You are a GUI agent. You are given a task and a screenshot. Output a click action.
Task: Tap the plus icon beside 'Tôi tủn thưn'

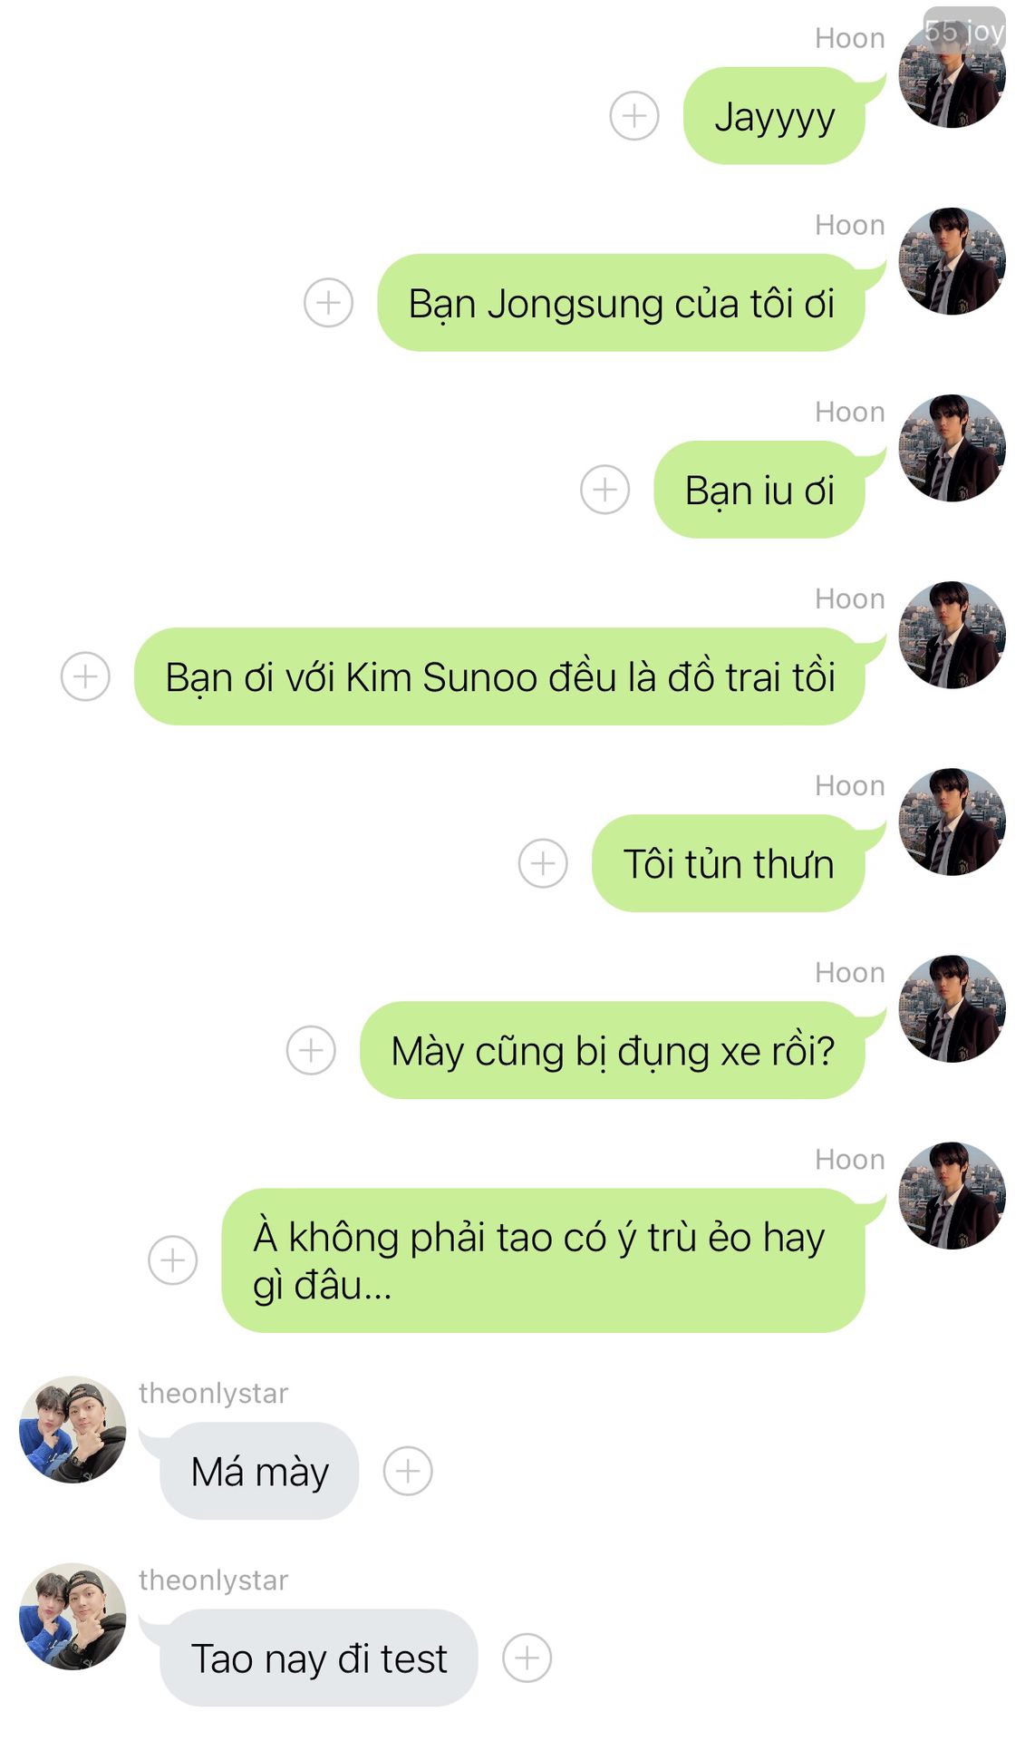click(543, 863)
